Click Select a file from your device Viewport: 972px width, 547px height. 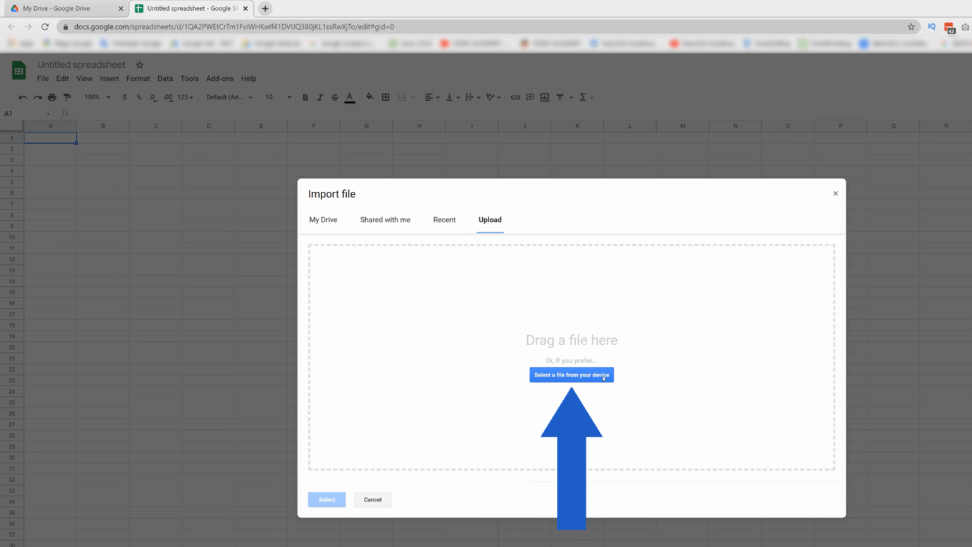(571, 374)
